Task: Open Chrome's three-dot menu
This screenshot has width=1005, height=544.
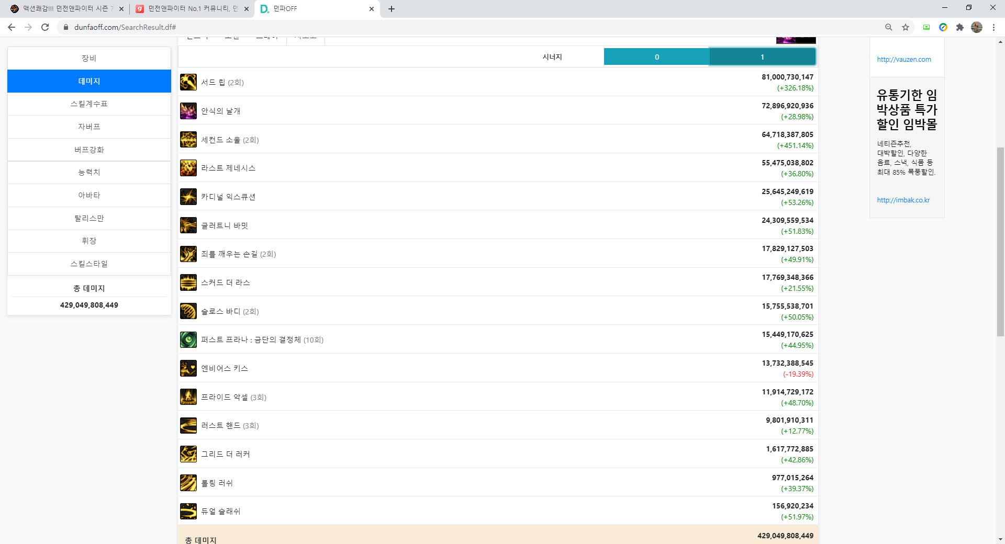Action: click(x=993, y=27)
